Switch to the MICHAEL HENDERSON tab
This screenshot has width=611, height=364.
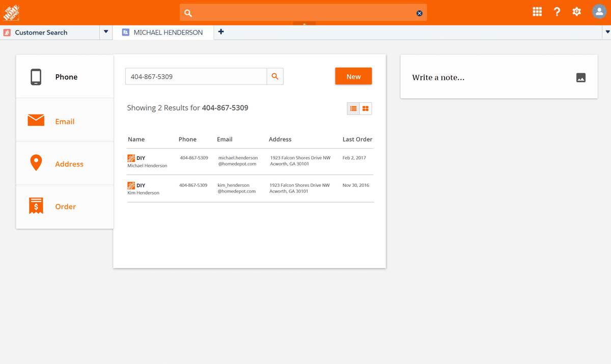pos(168,33)
